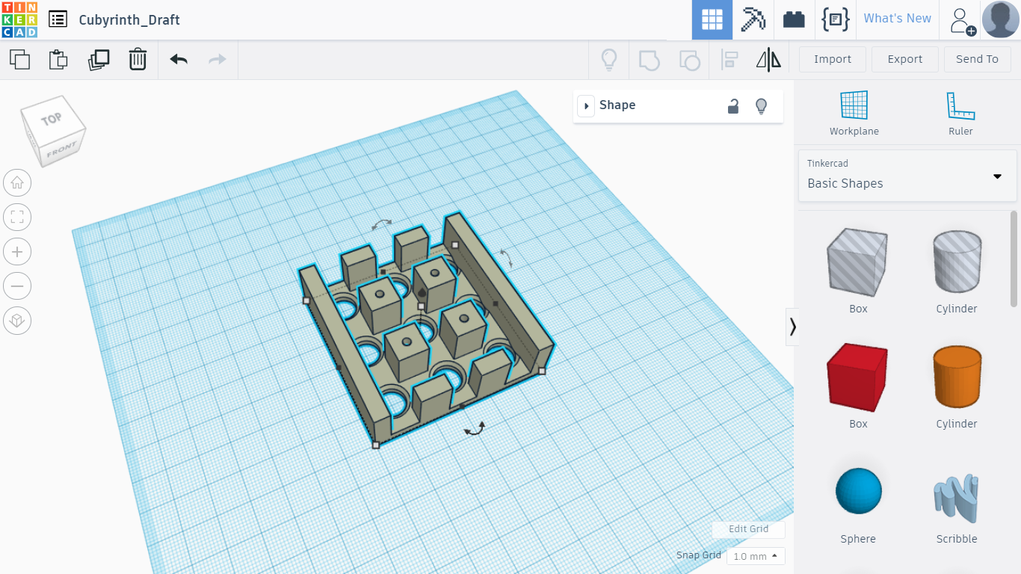Open Blocks mode pickaxe icon

[753, 19]
